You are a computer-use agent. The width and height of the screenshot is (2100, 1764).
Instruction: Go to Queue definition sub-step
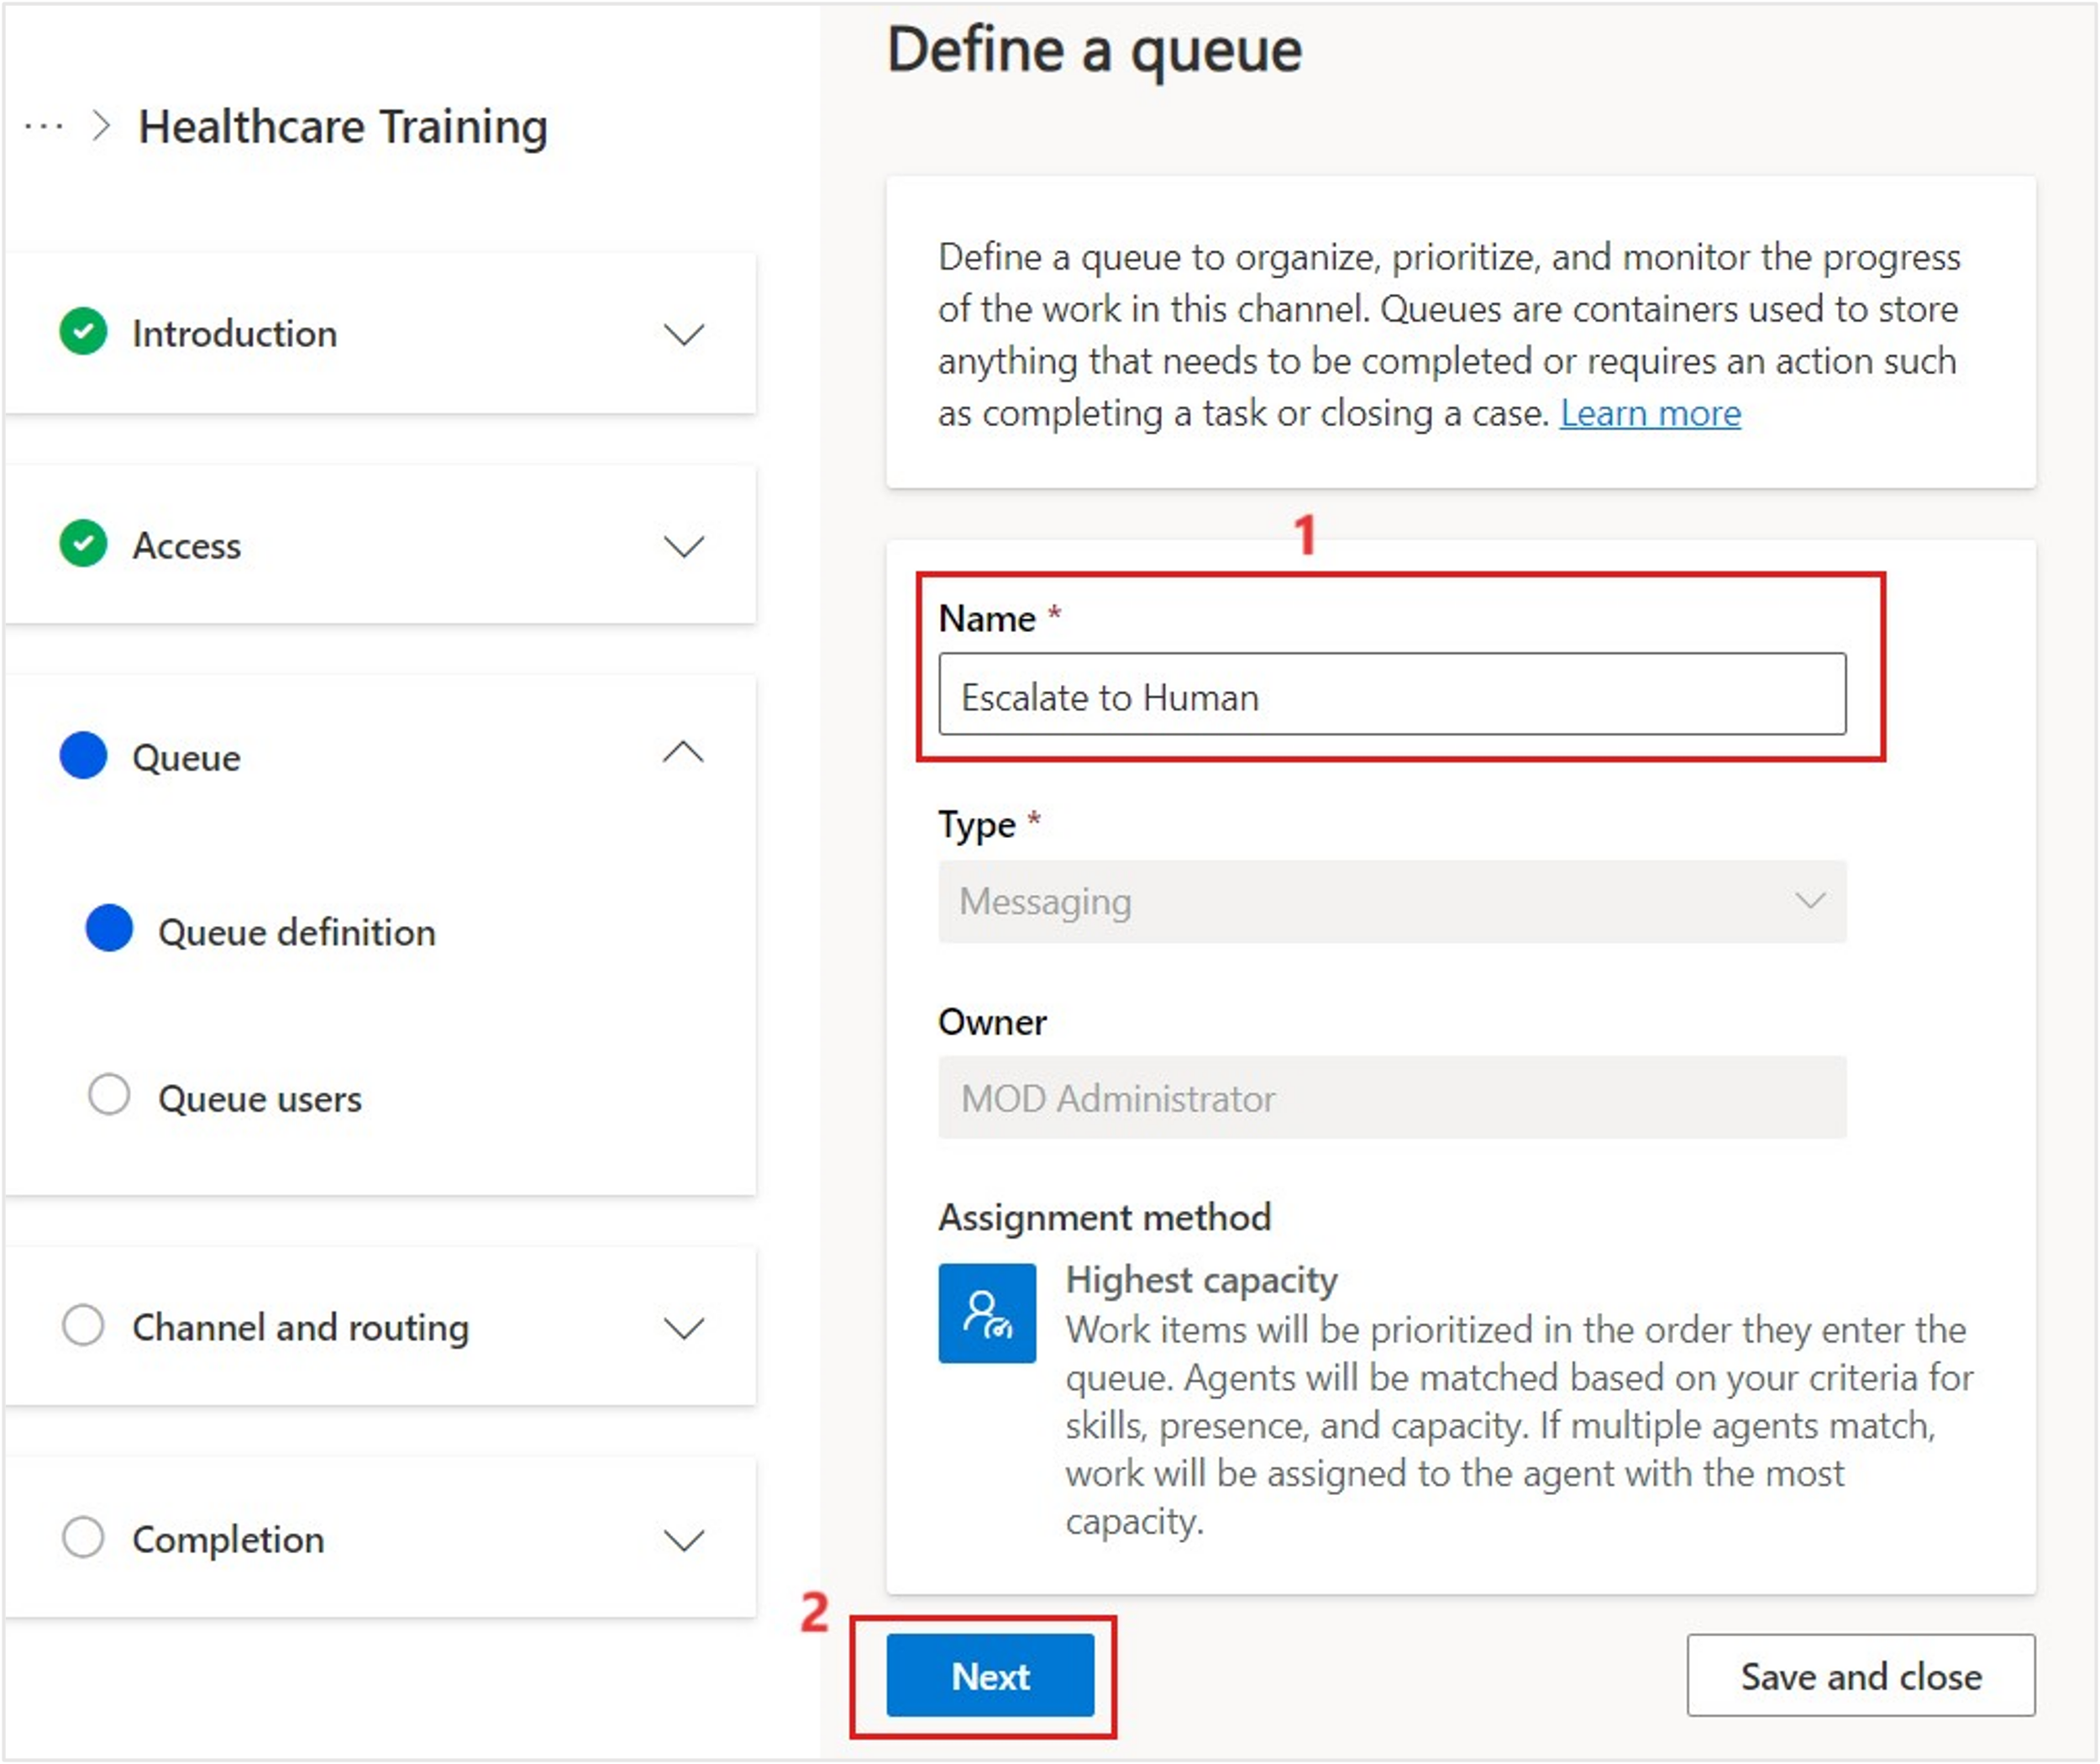click(296, 933)
